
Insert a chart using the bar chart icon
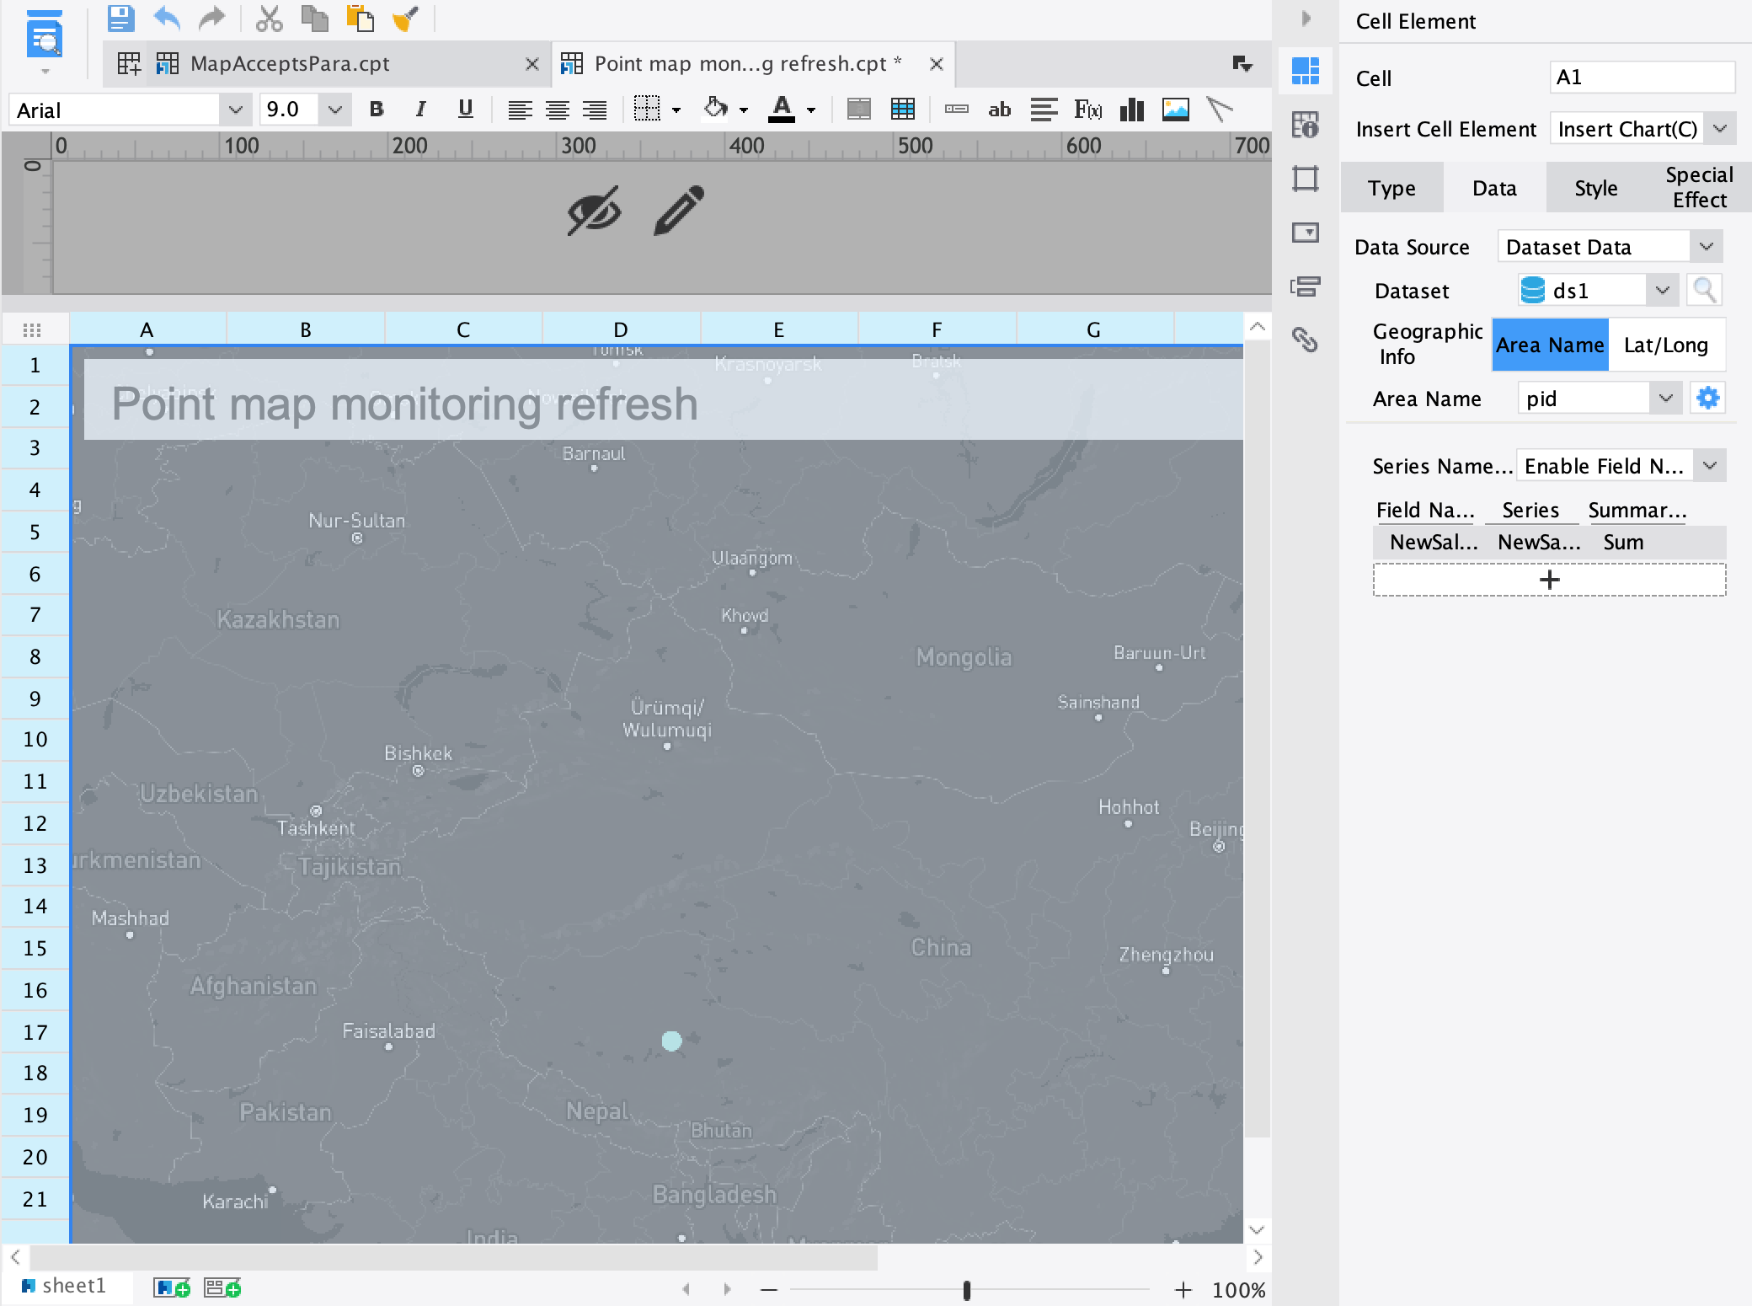(1132, 110)
